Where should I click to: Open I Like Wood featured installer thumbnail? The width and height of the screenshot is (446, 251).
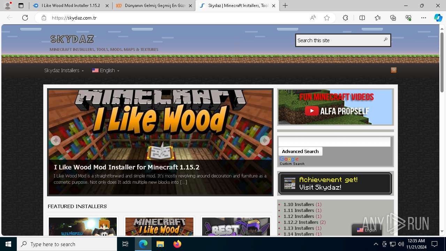(x=159, y=226)
